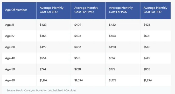Click the Age 30 row label
The width and height of the screenshot is (175, 94).
coord(10,47)
